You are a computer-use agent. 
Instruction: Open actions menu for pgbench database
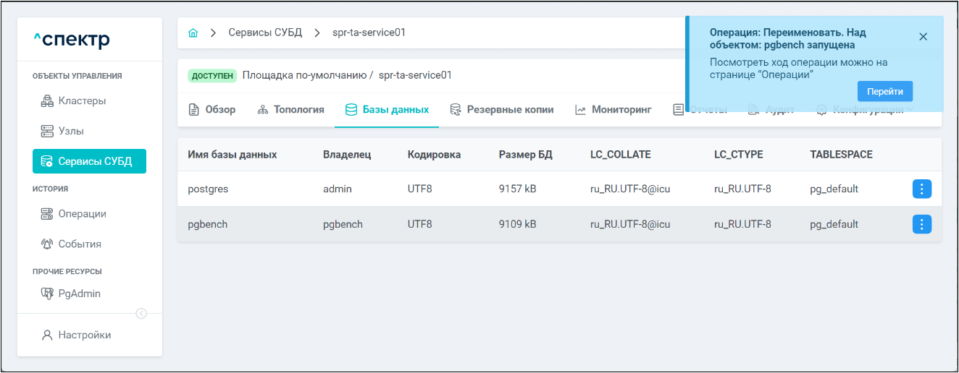coord(921,224)
